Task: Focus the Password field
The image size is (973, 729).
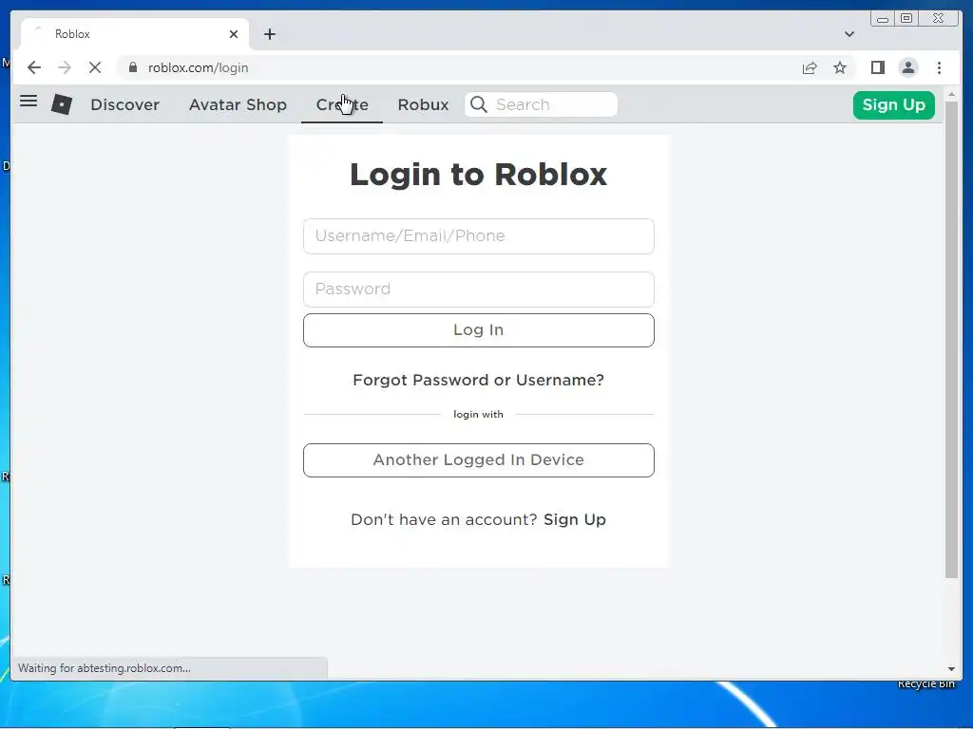Action: click(x=479, y=289)
